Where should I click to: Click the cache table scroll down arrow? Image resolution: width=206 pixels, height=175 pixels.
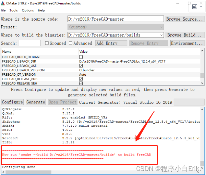[x=202, y=83]
